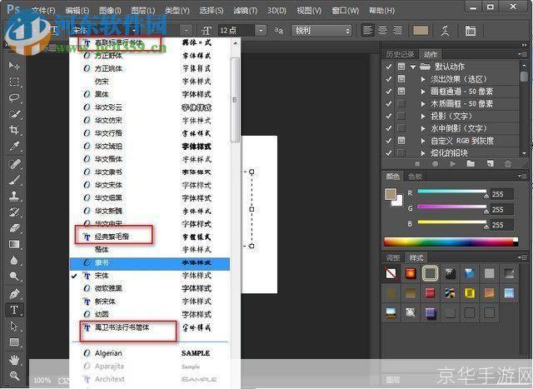Screen dimensions: 533x389
Task: Click the create new action icon
Action: pyautogui.click(x=490, y=164)
